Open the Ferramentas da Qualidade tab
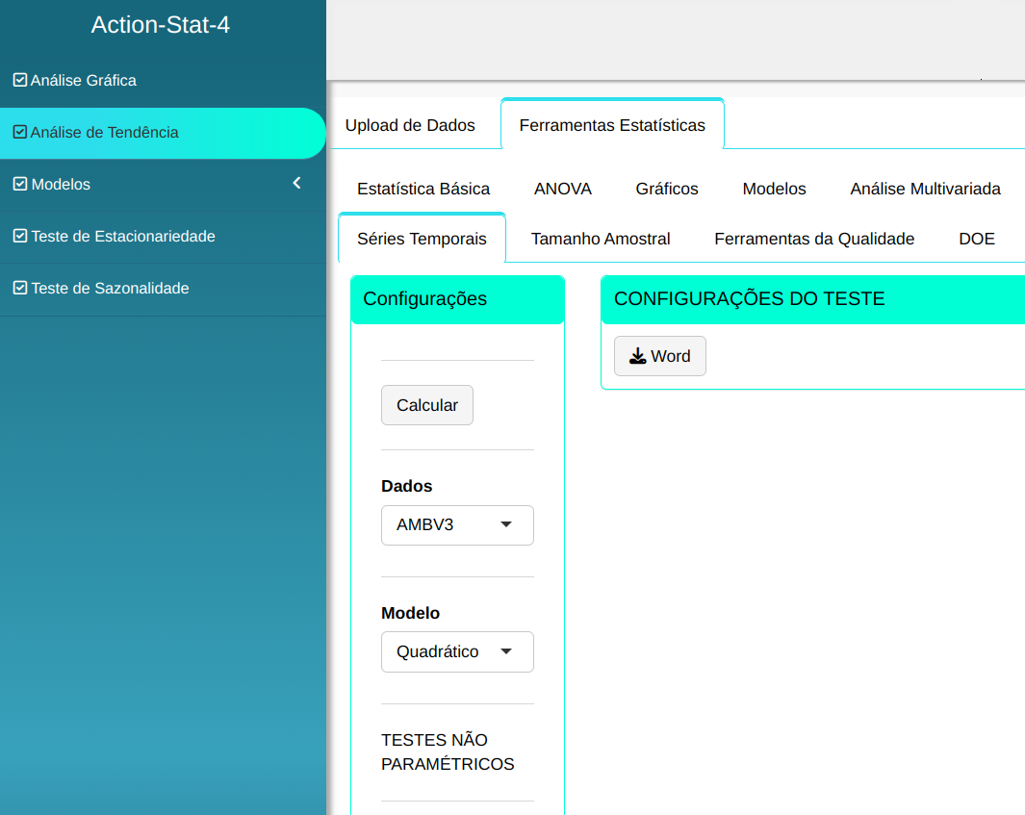This screenshot has width=1025, height=815. pyautogui.click(x=814, y=239)
